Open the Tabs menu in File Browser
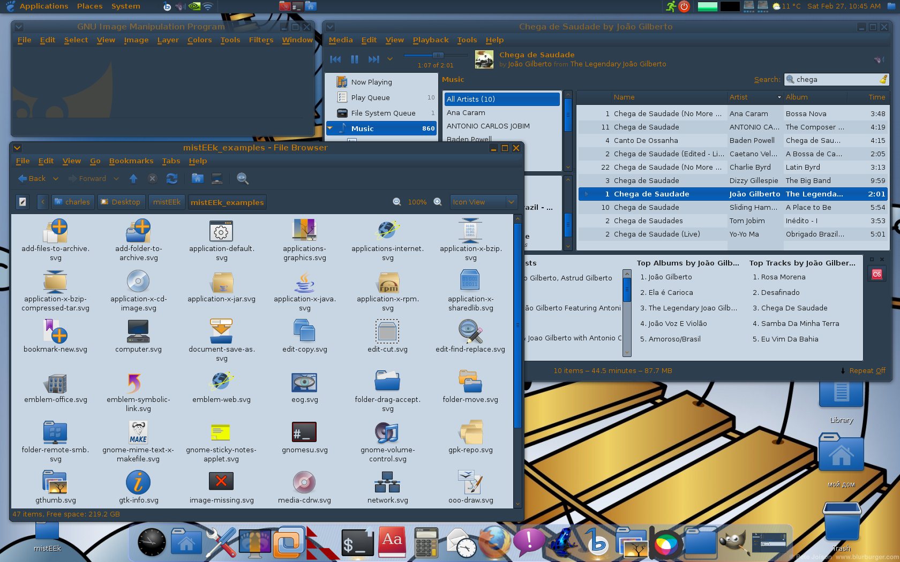This screenshot has height=562, width=900. pos(171,161)
